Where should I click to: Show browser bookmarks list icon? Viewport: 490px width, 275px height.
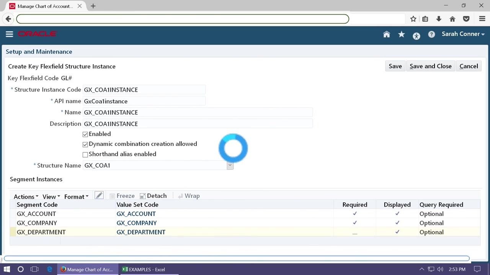coord(425,19)
